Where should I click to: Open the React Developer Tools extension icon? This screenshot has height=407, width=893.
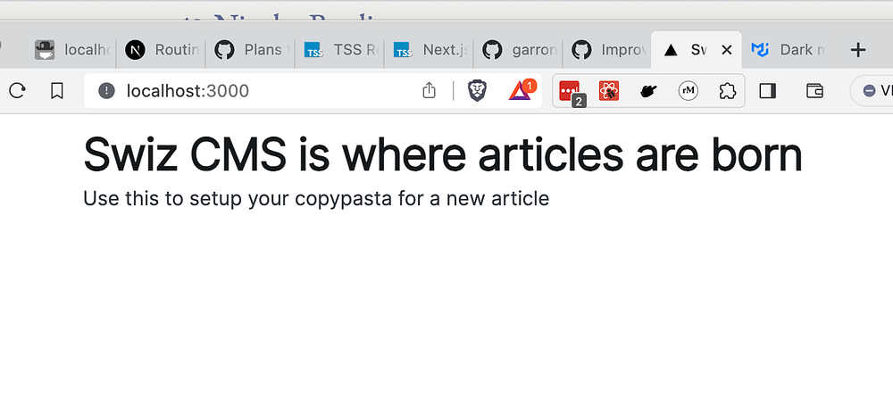point(609,90)
